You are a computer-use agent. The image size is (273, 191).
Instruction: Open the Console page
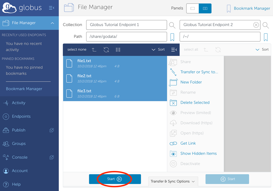[19, 157]
